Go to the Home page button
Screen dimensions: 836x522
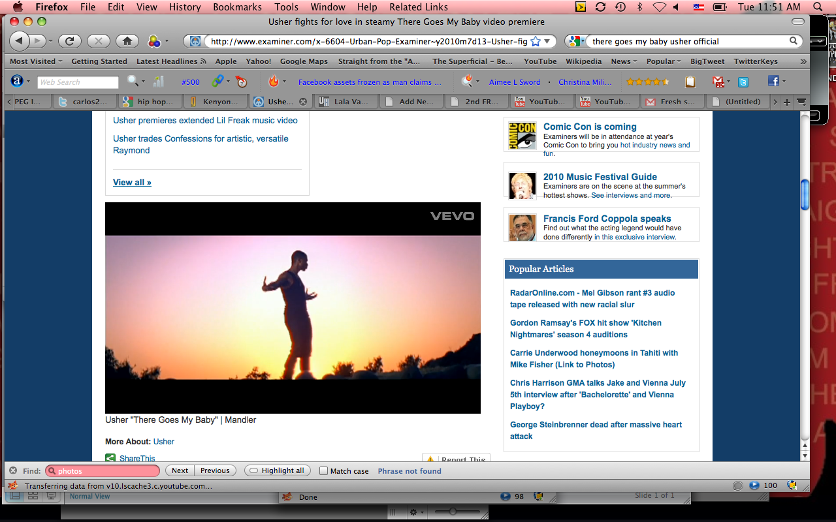(127, 41)
